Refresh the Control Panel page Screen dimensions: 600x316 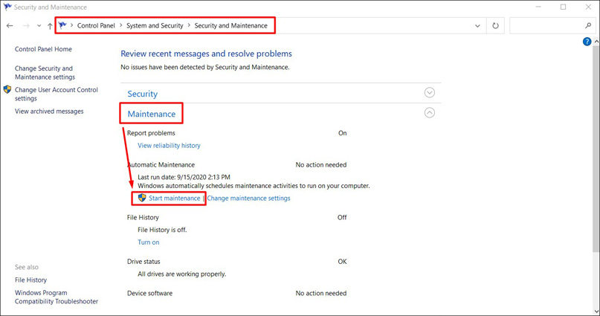[495, 25]
